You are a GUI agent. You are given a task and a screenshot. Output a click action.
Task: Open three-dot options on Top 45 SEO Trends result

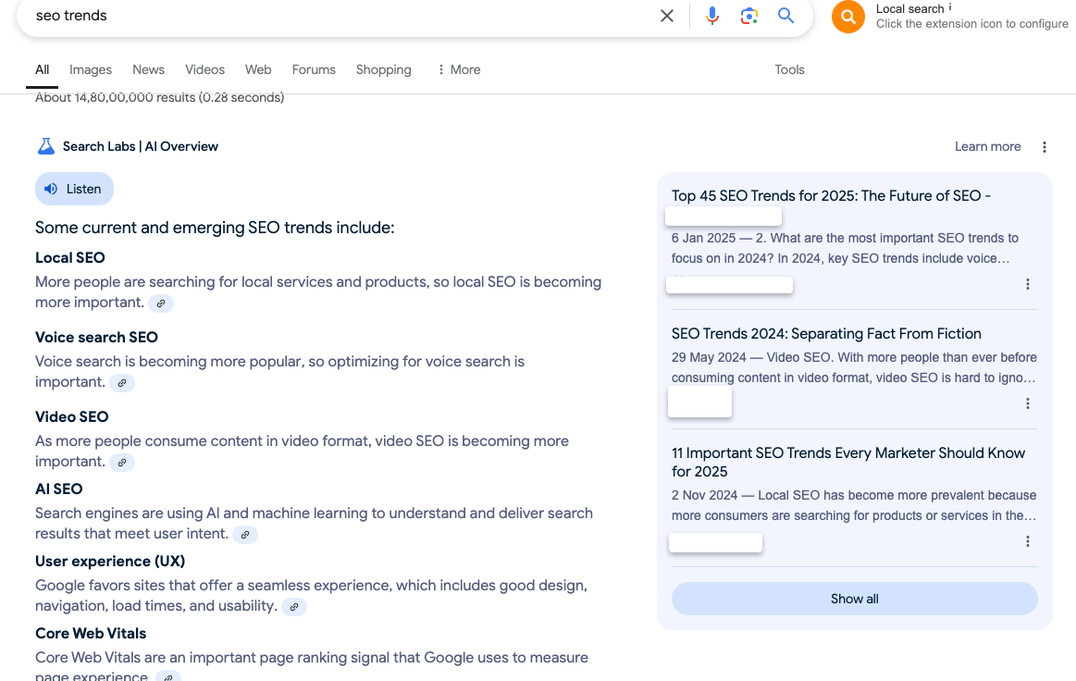click(x=1028, y=284)
